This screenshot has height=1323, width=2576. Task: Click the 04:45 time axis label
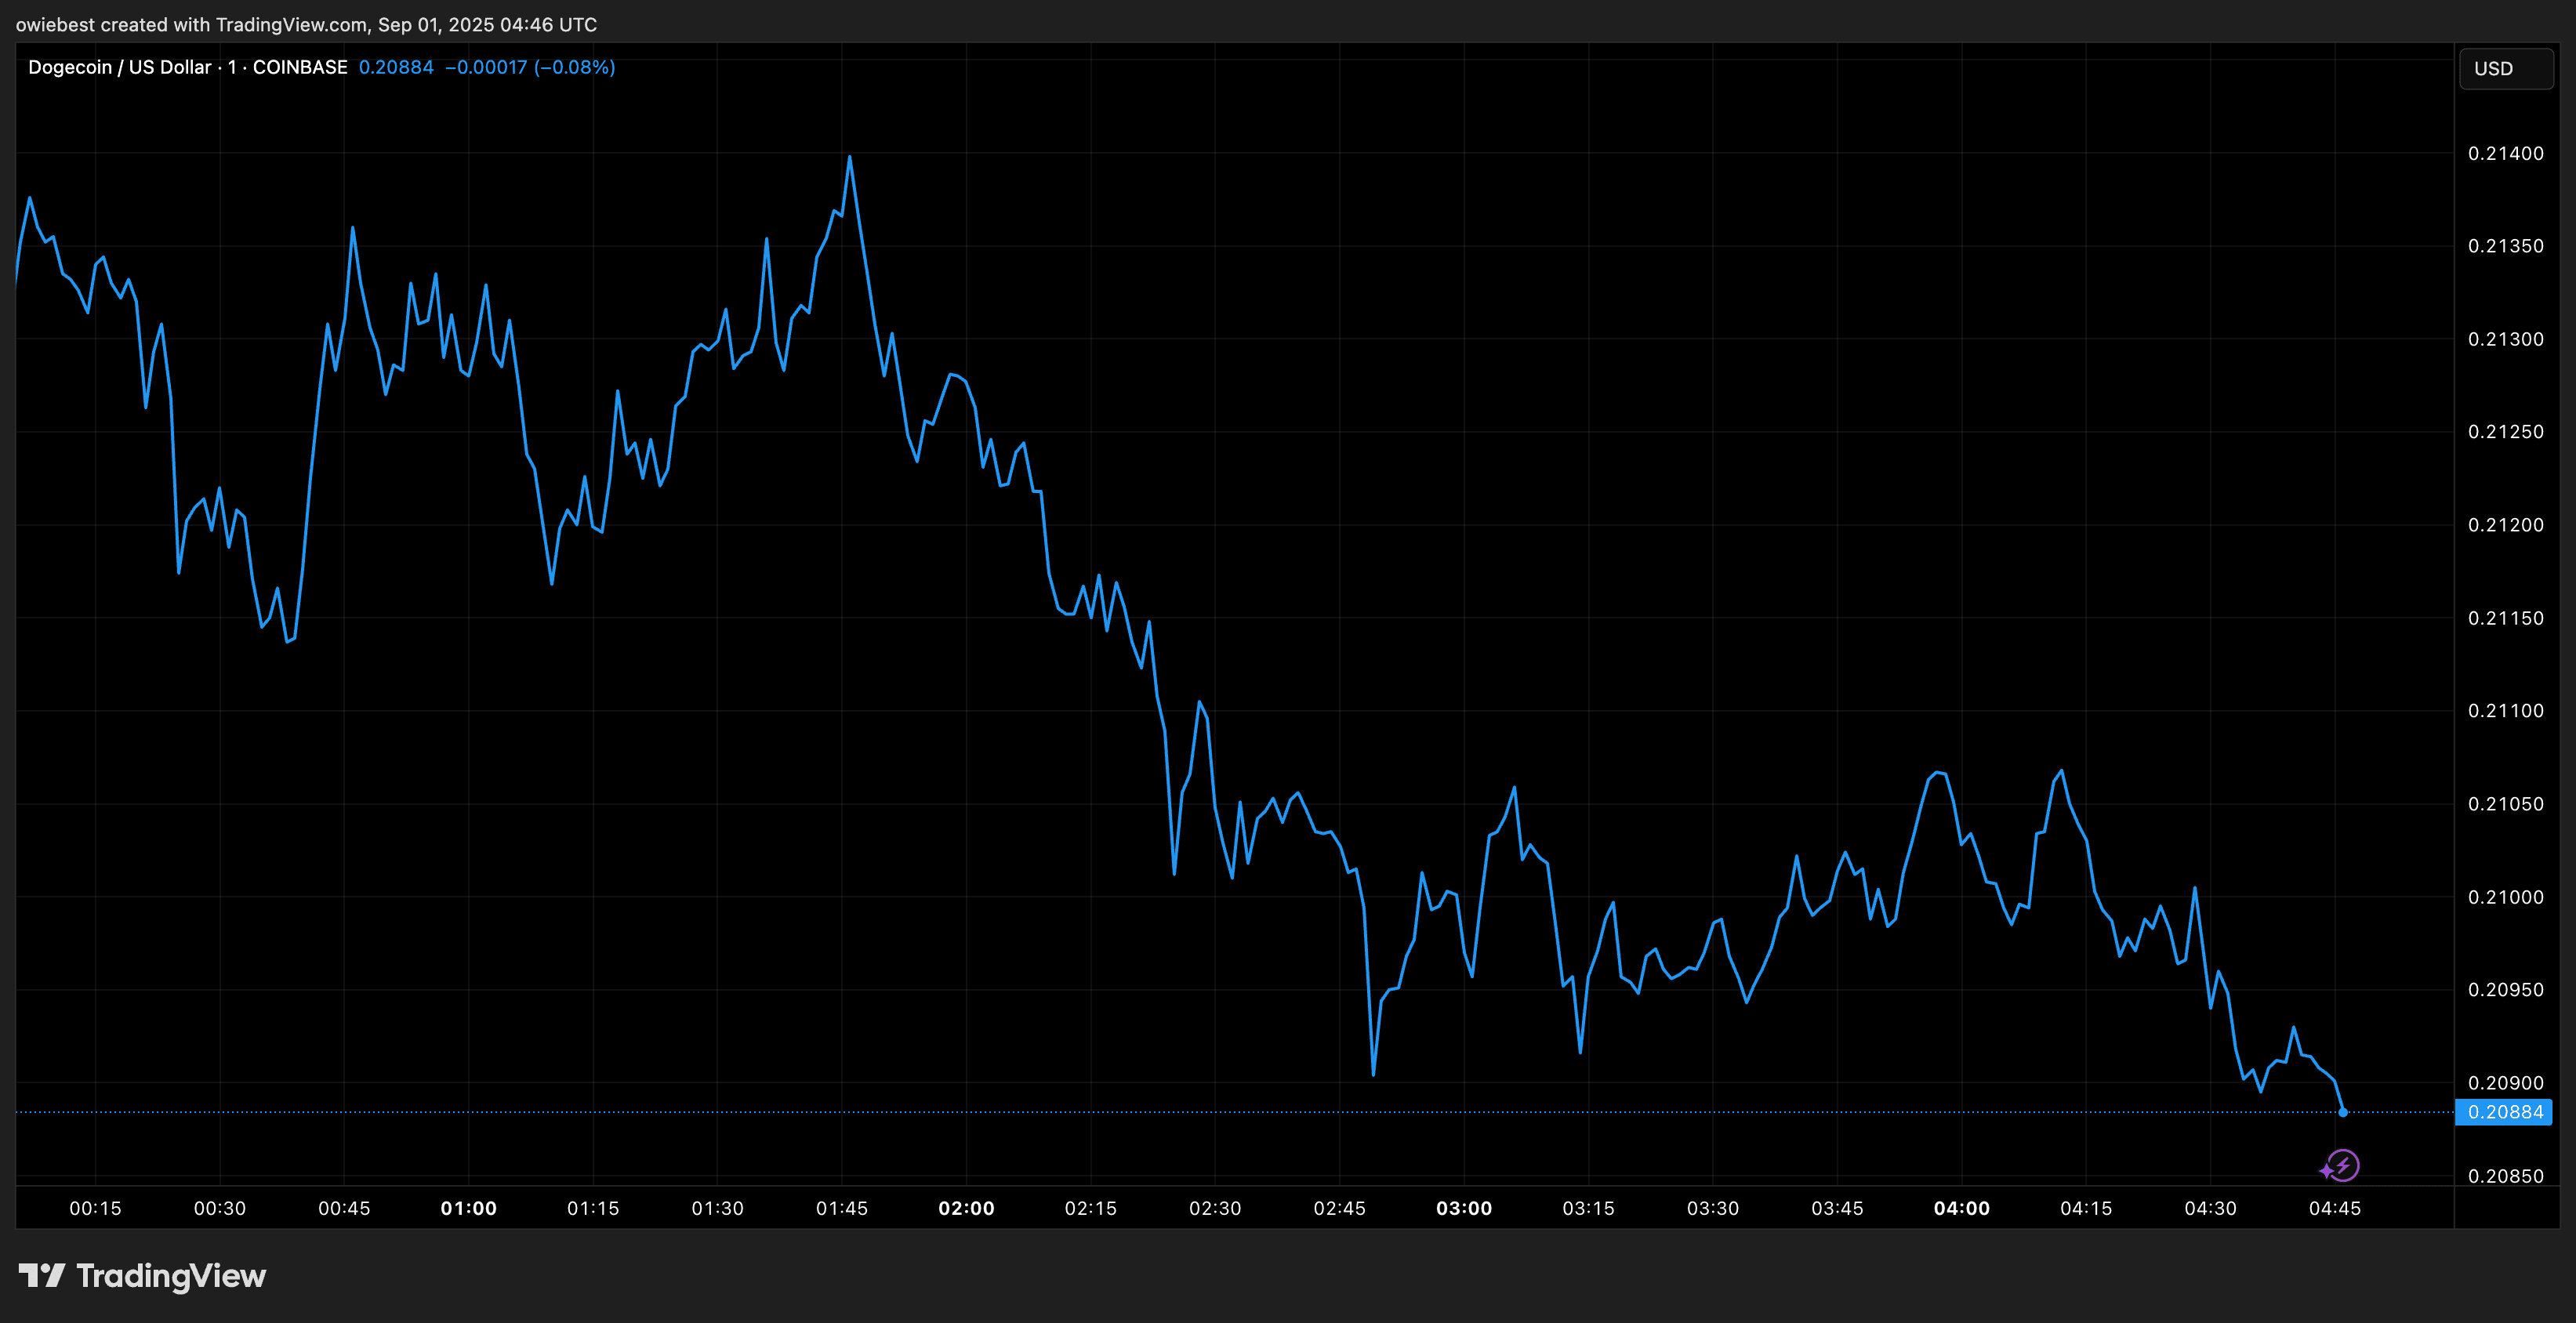tap(2334, 1208)
